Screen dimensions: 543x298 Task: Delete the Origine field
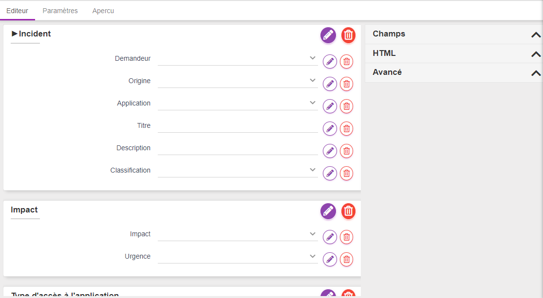[346, 84]
